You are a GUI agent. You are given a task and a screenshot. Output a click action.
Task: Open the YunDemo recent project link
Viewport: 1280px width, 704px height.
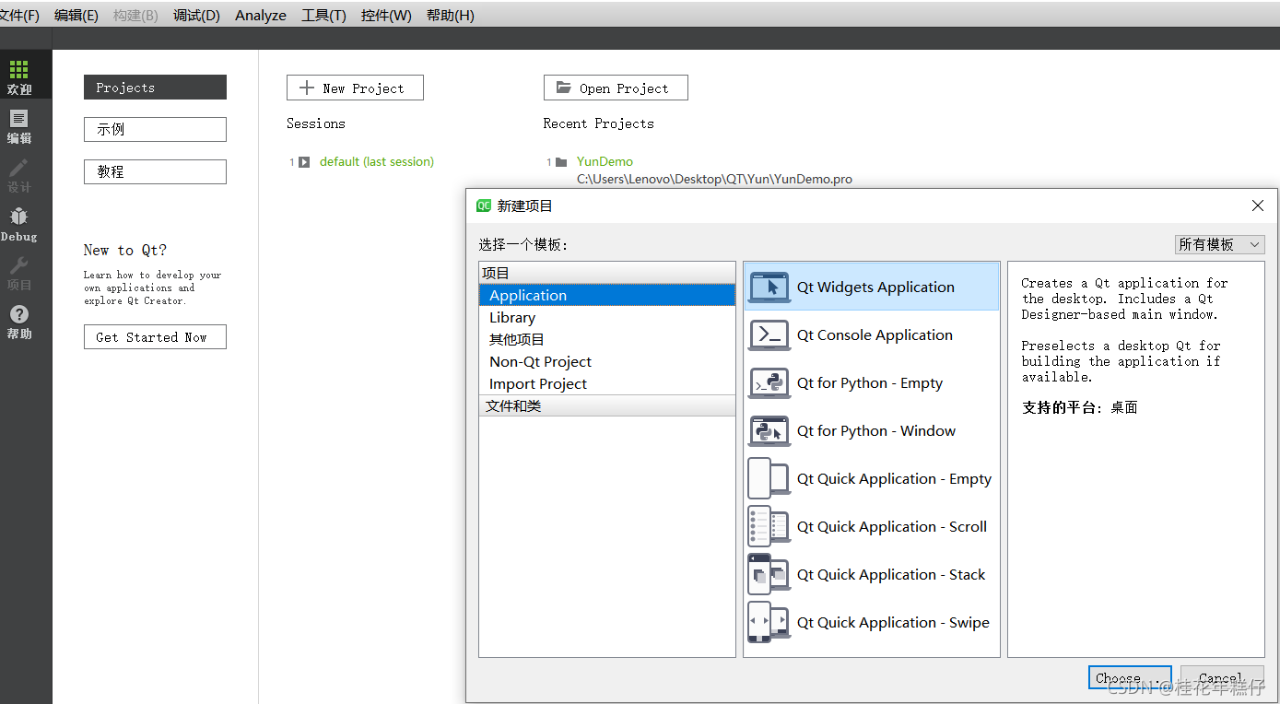(605, 162)
